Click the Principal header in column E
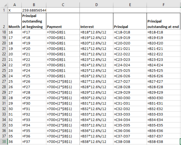This screenshot has height=145, width=181. [x=130, y=21]
